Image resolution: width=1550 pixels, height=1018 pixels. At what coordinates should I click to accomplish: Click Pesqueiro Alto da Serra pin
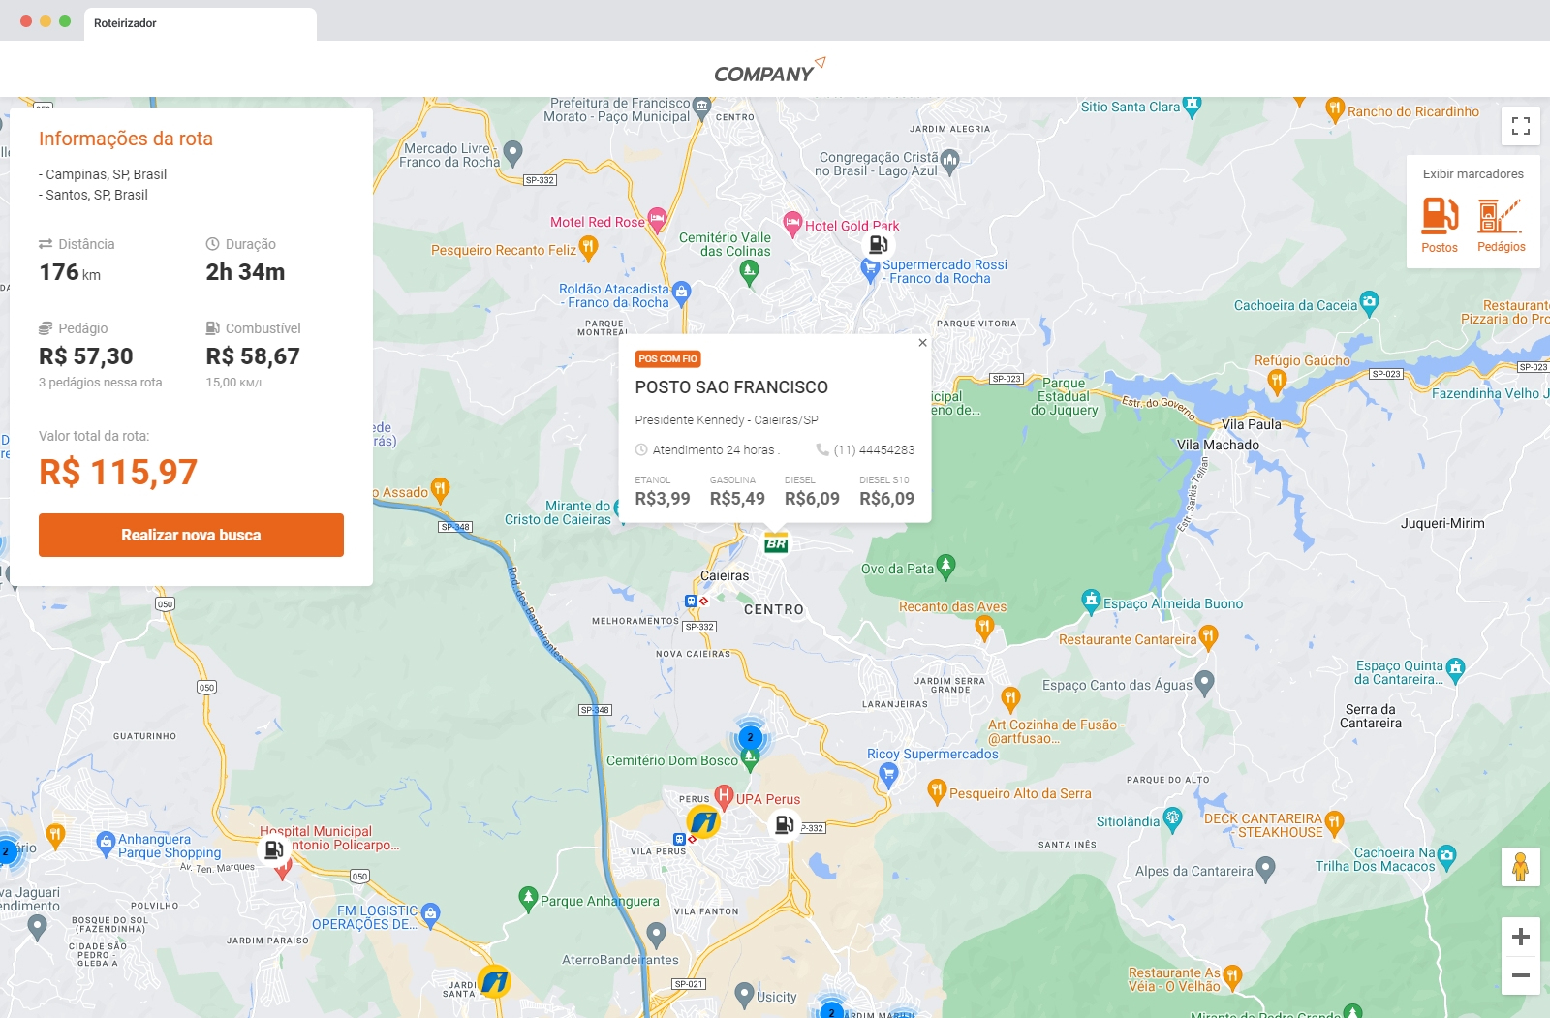[936, 791]
